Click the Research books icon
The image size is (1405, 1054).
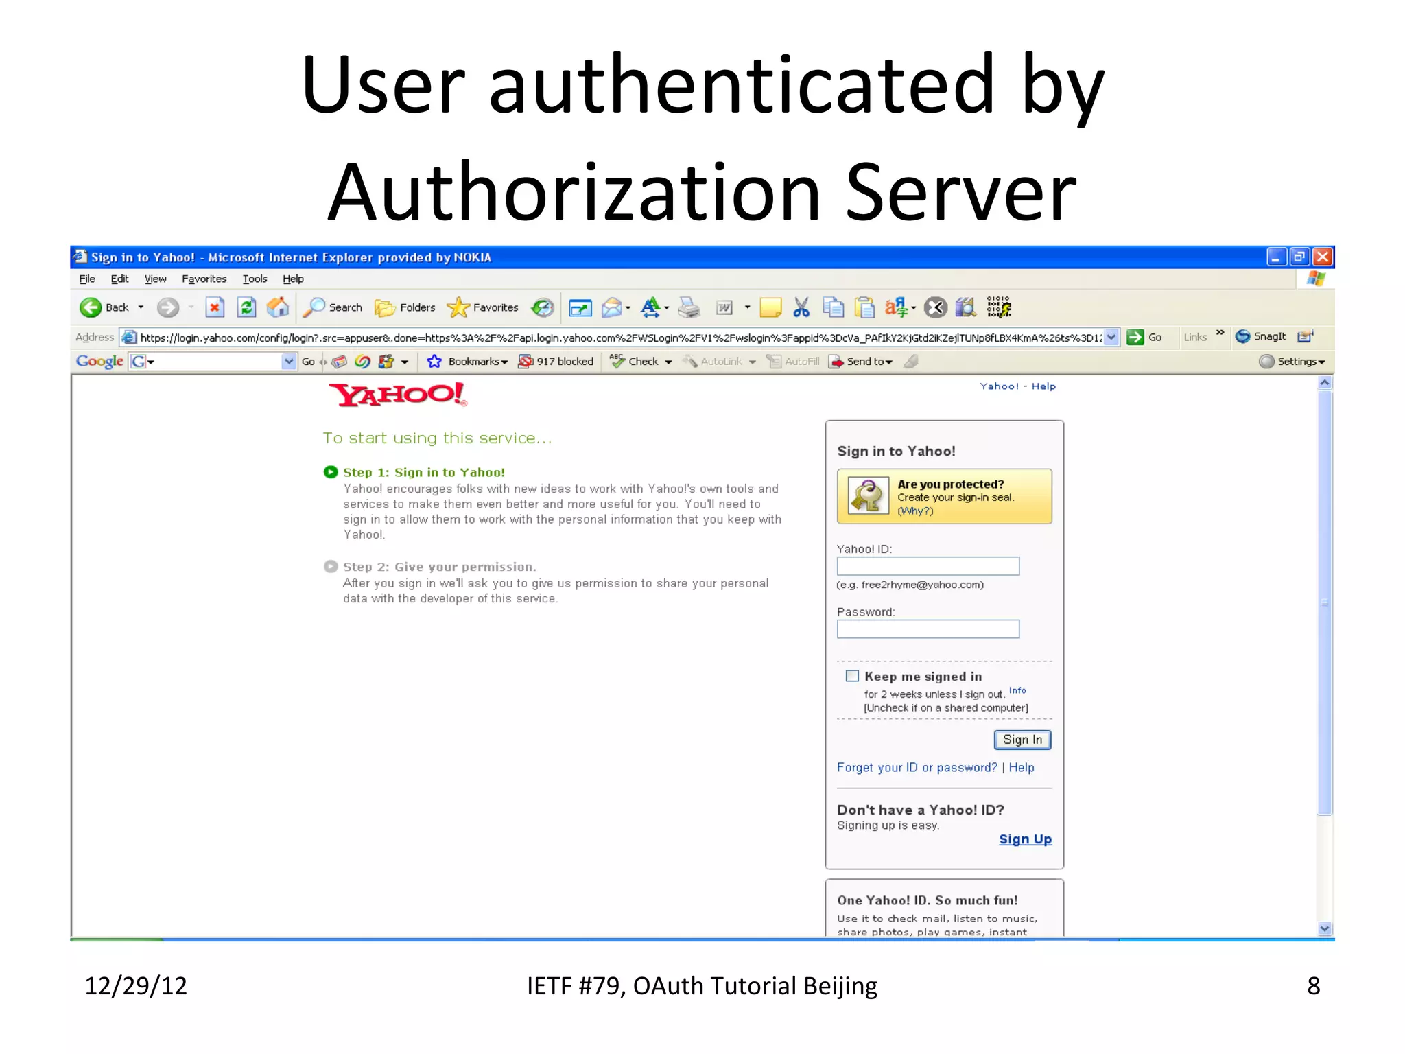point(966,307)
